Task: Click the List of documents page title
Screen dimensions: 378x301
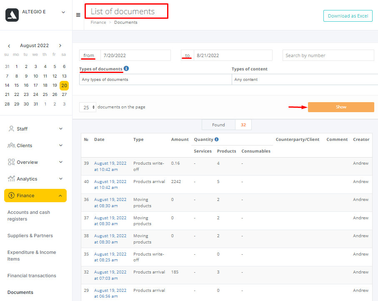Action: [123, 11]
